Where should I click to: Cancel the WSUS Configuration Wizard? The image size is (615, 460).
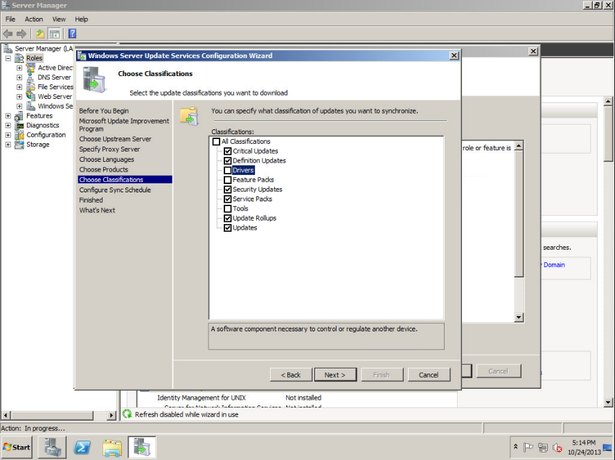click(429, 375)
